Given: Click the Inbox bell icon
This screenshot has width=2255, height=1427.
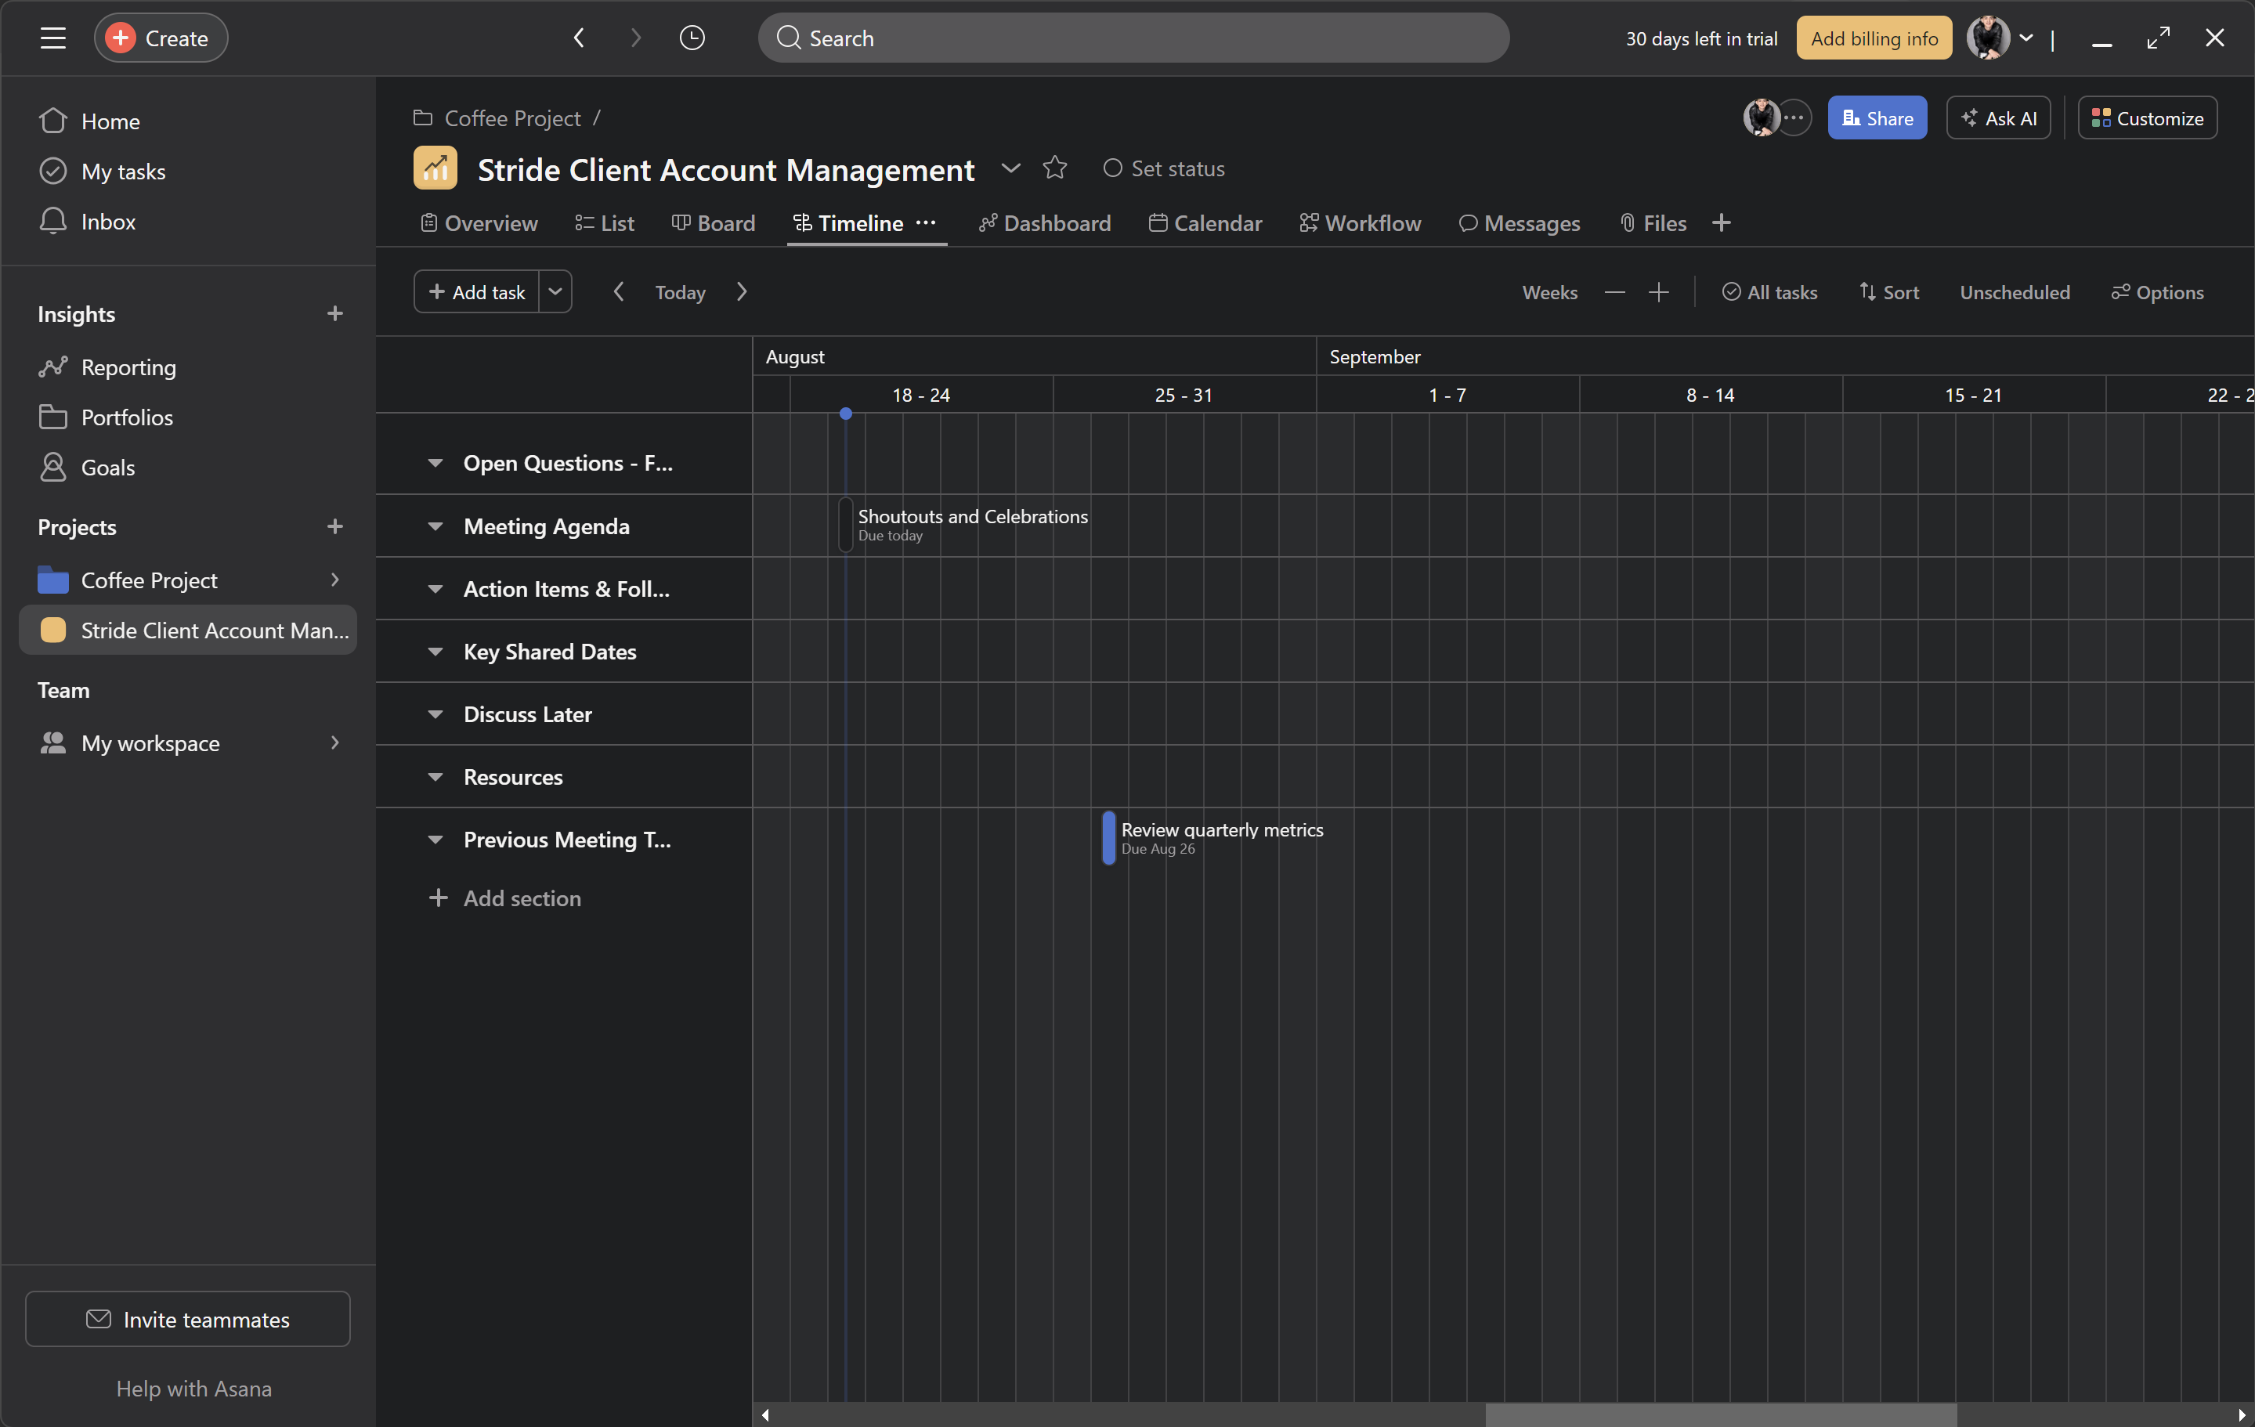Looking at the screenshot, I should coord(53,221).
